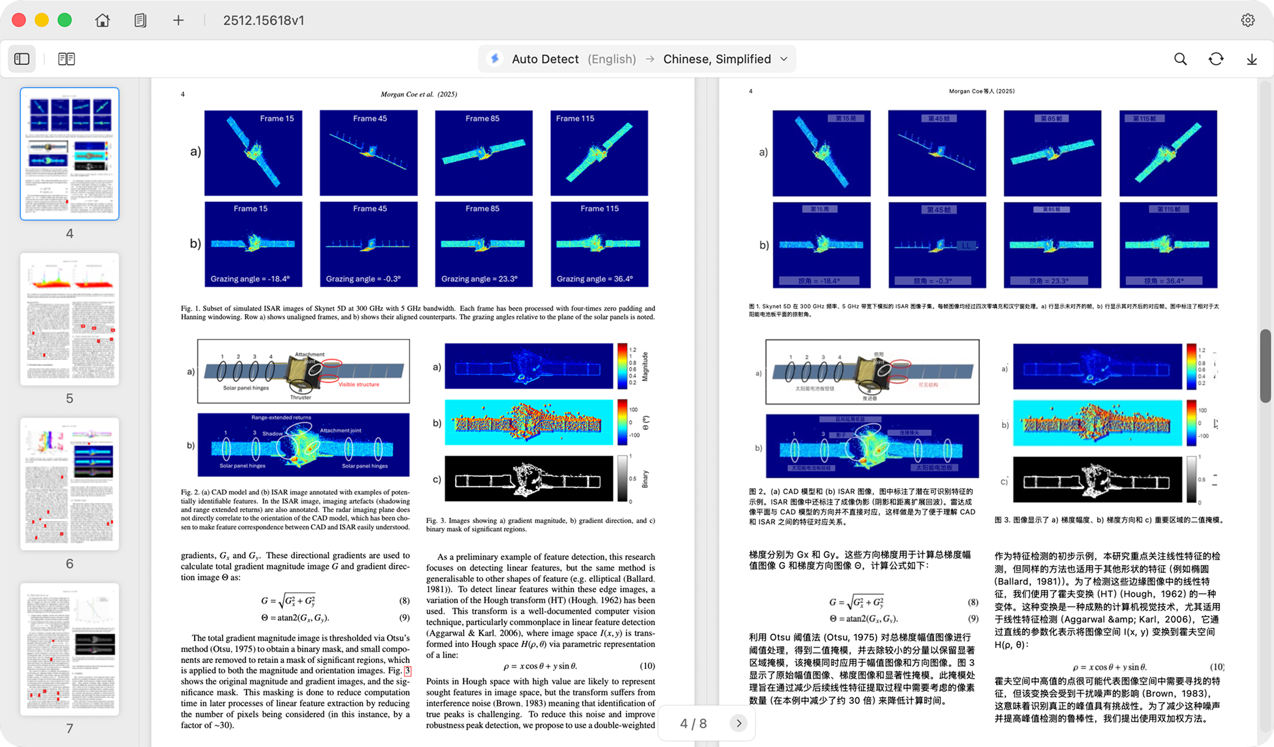Select the 2512.15618v1 document tab
This screenshot has height=747, width=1274.
264,20
